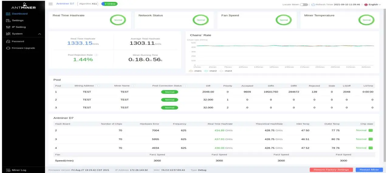Toggle chain2 visibility in chart legend
Screen dimensions: 386x173
pos(210,71)
